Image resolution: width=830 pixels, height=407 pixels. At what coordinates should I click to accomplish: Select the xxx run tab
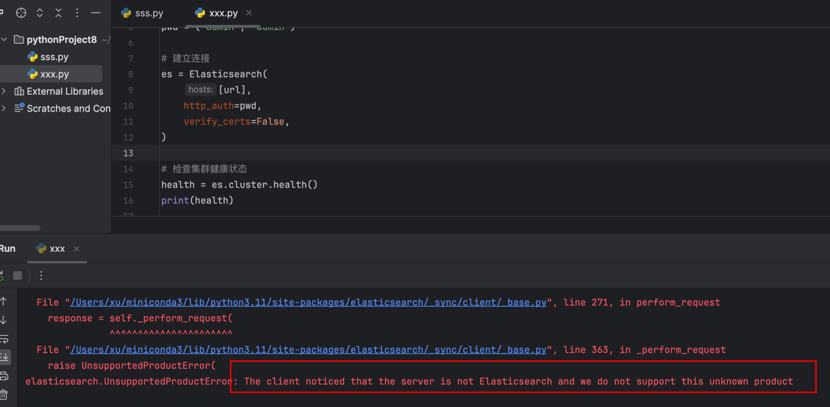point(57,248)
